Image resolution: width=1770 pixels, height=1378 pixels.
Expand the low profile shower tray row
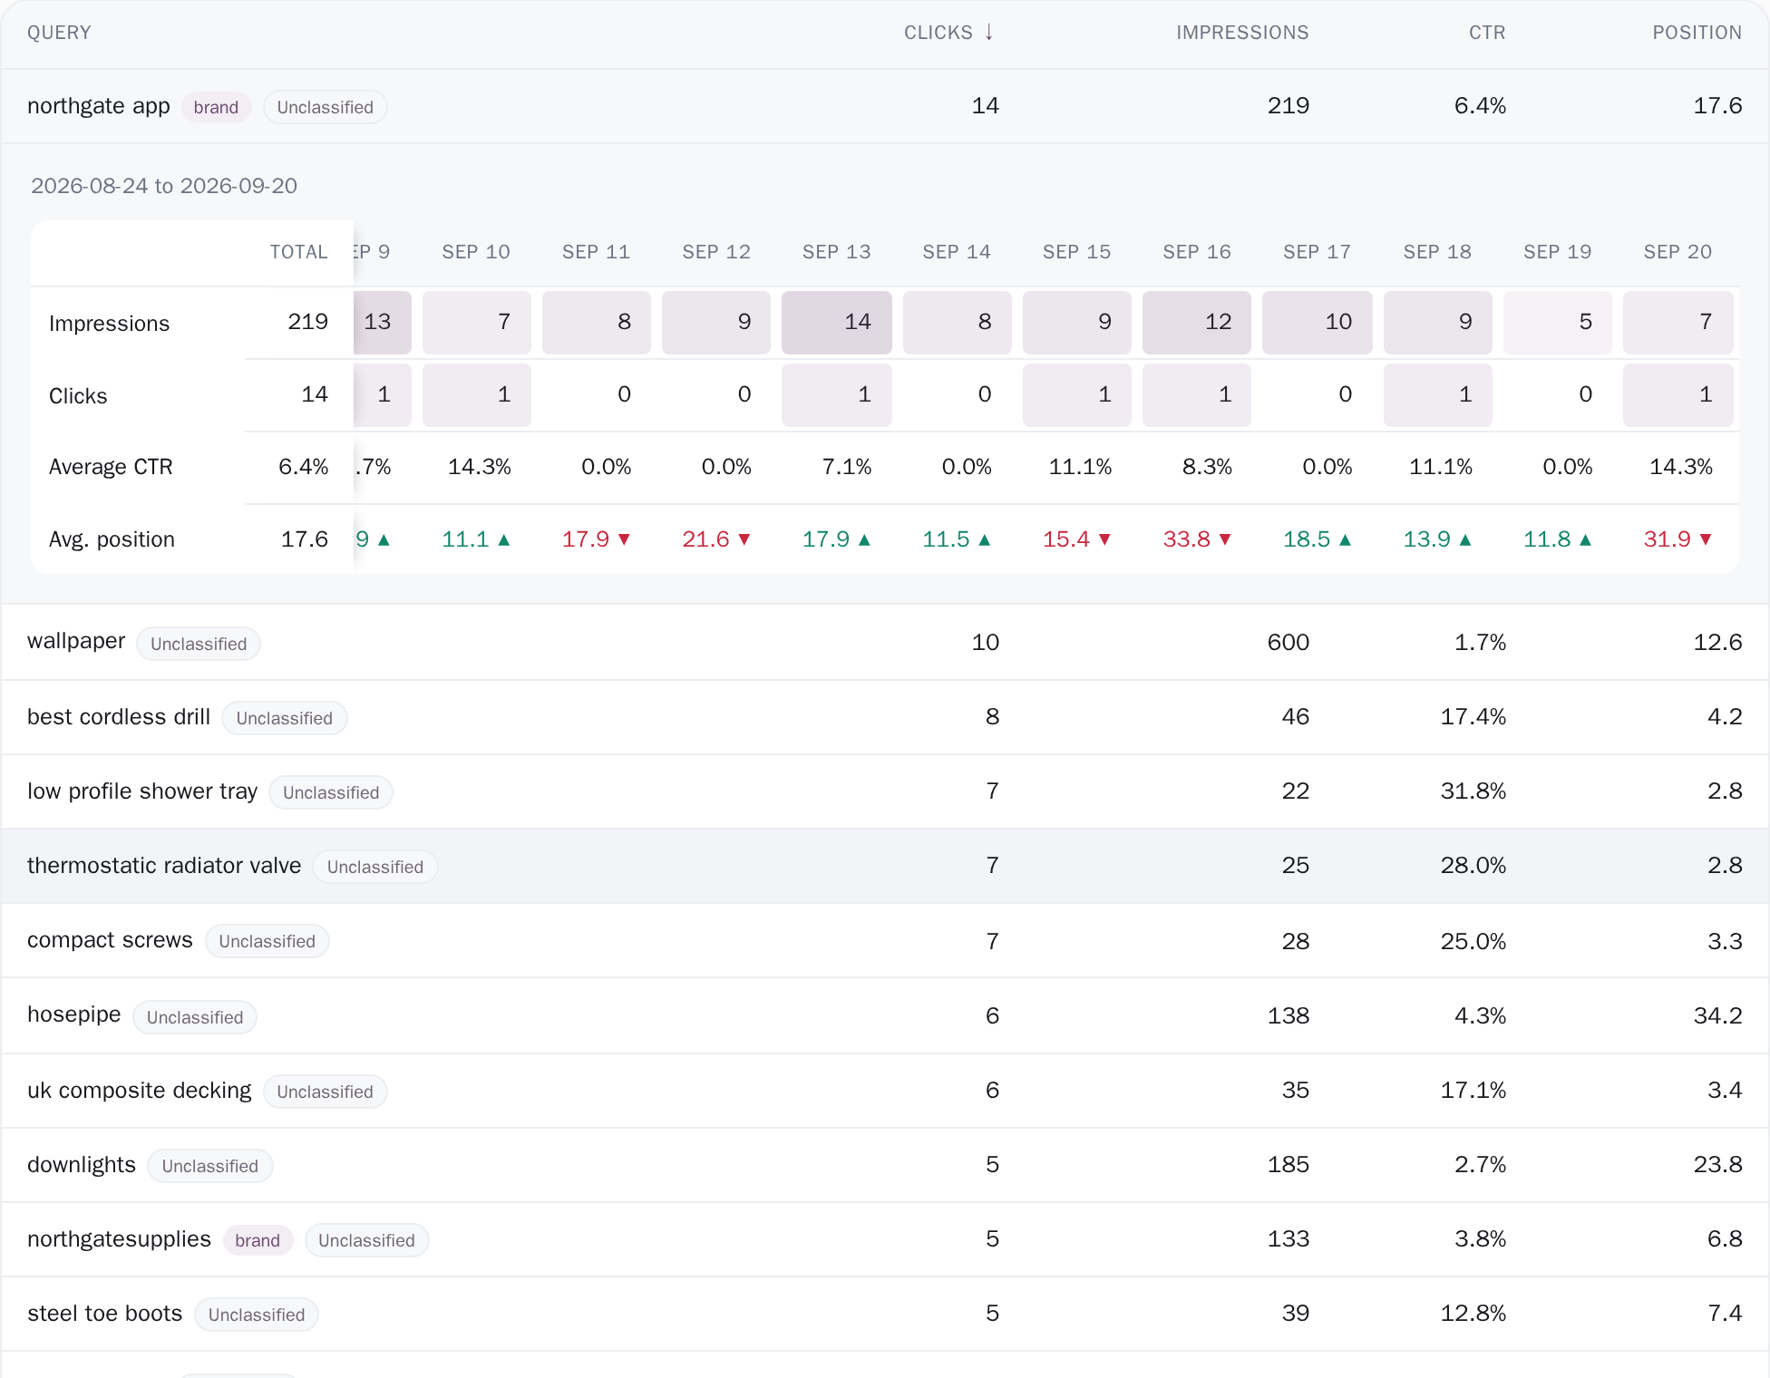[x=885, y=791]
